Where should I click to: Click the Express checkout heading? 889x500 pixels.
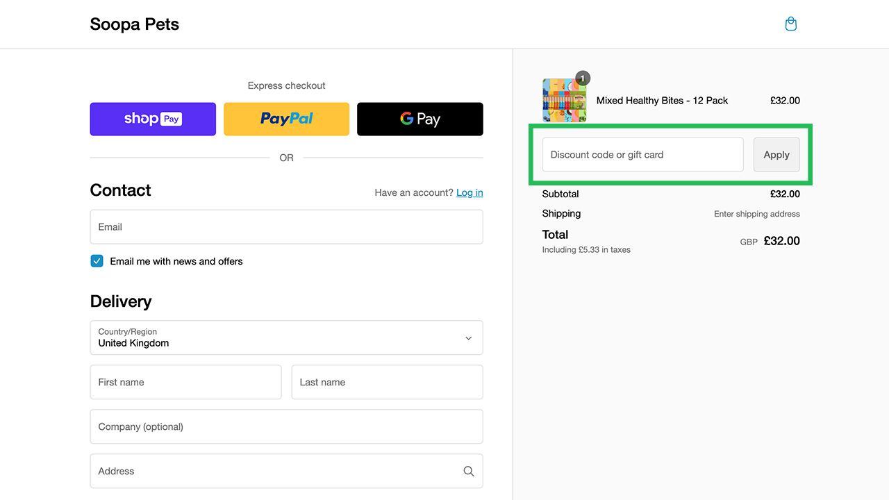point(286,85)
